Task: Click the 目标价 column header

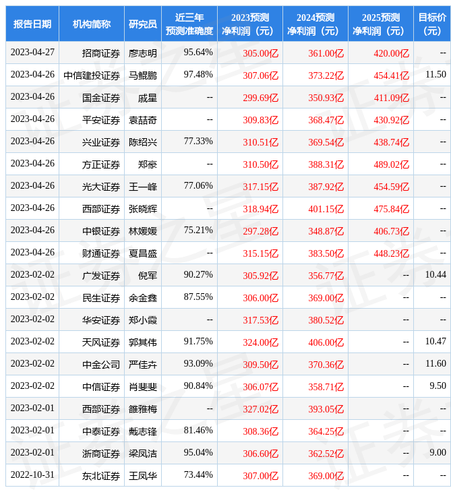Action: (432, 24)
